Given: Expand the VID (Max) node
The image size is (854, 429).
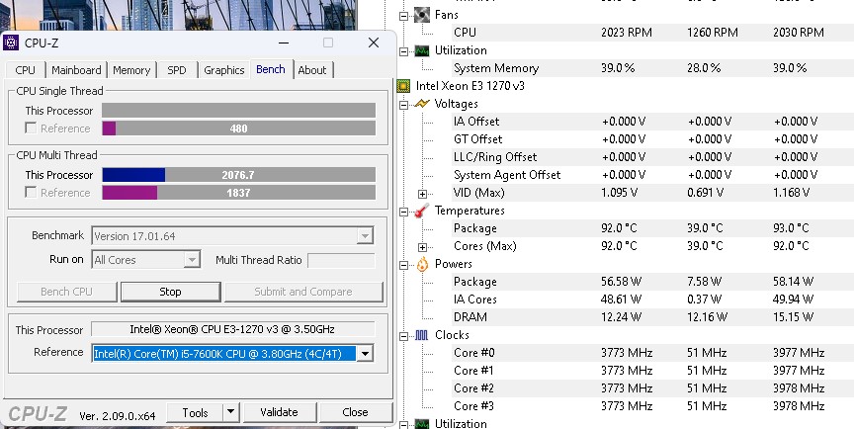Looking at the screenshot, I should pyautogui.click(x=422, y=194).
